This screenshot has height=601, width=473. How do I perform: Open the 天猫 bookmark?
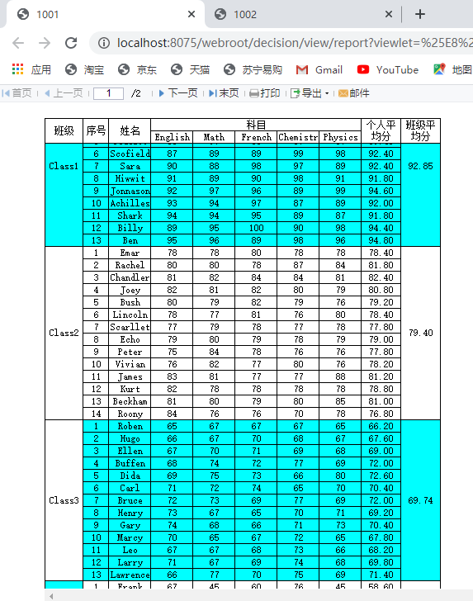(x=190, y=69)
